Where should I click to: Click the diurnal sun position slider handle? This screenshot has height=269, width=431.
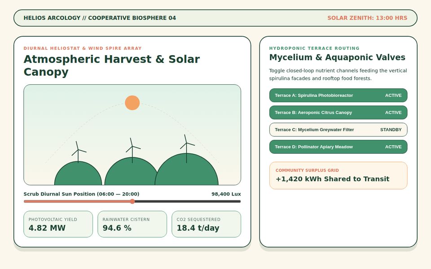[x=132, y=201]
